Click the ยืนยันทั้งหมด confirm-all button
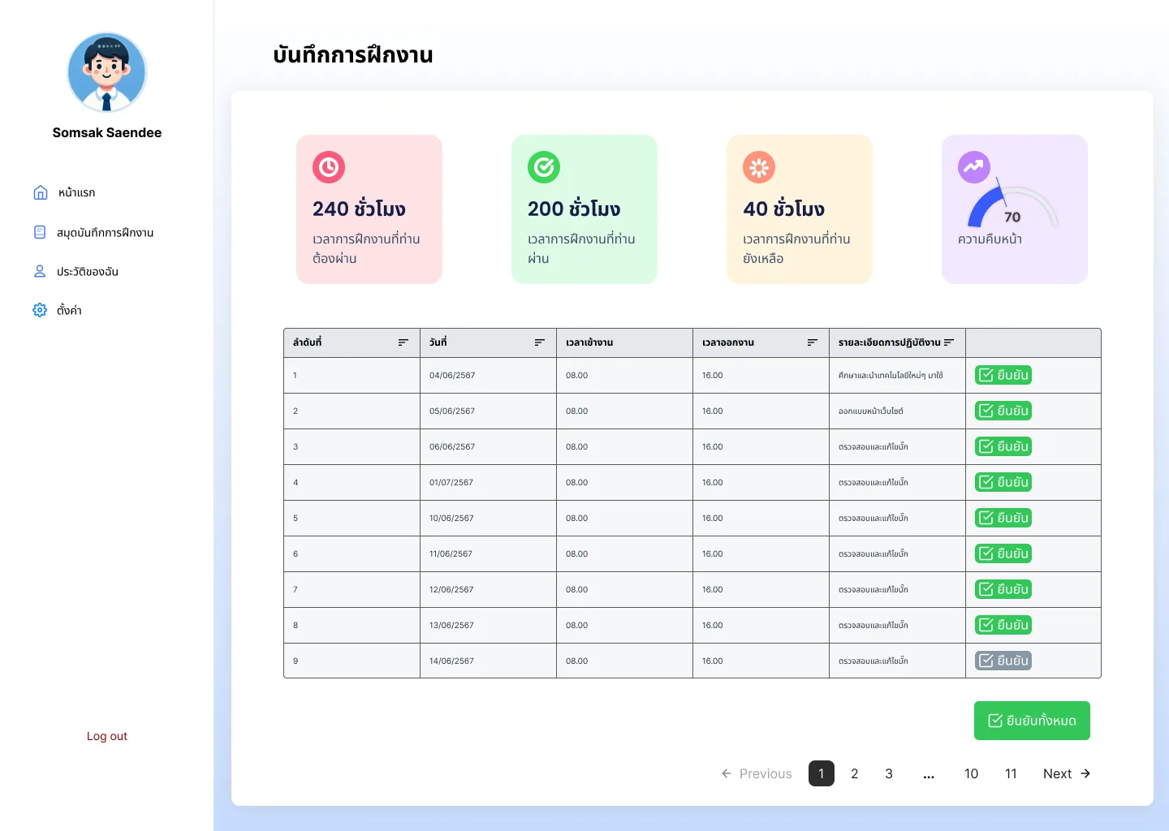This screenshot has width=1169, height=831. tap(1032, 721)
